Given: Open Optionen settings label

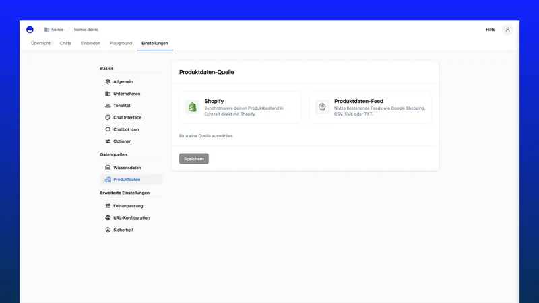Looking at the screenshot, I should point(123,141).
